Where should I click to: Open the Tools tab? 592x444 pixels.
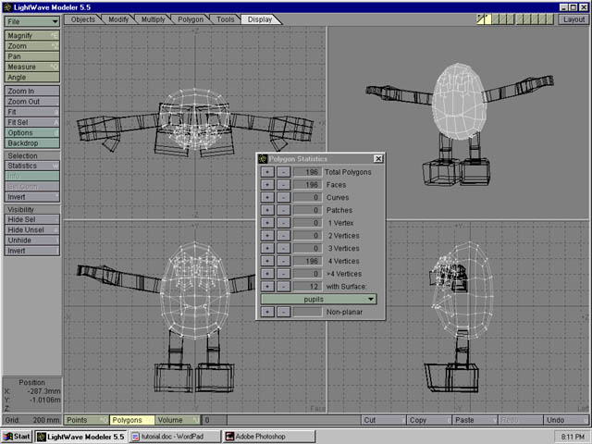226,19
